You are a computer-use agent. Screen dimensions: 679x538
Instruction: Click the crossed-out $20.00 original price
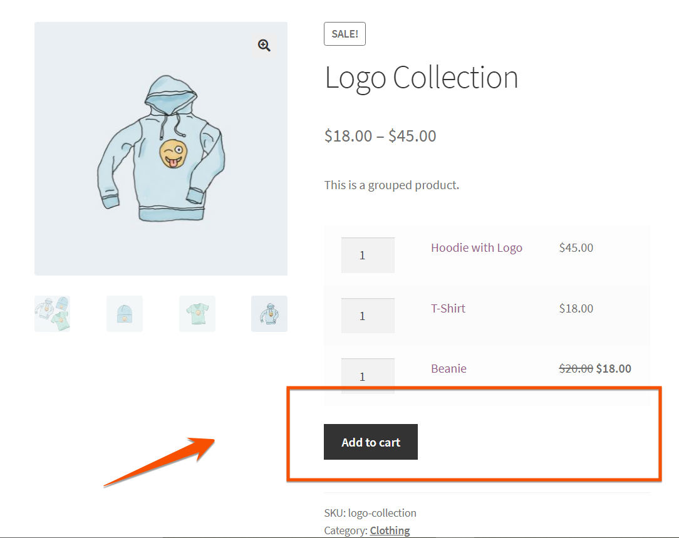tap(576, 368)
